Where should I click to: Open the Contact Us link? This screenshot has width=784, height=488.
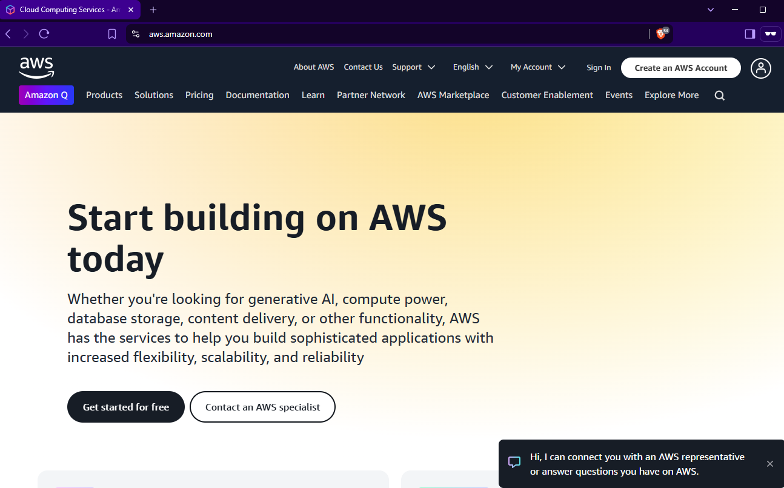click(363, 67)
